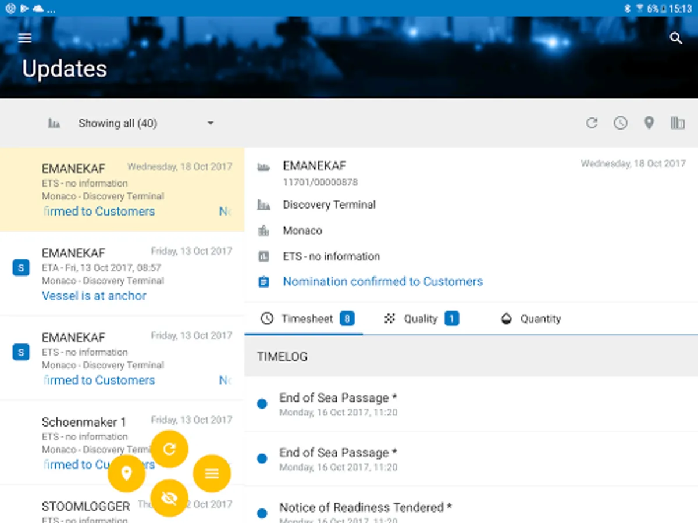Open the Showing all (40) dropdown
This screenshot has height=523, width=698.
(x=146, y=123)
